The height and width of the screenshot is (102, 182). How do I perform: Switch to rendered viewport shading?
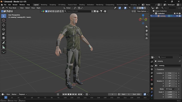coord(145,8)
